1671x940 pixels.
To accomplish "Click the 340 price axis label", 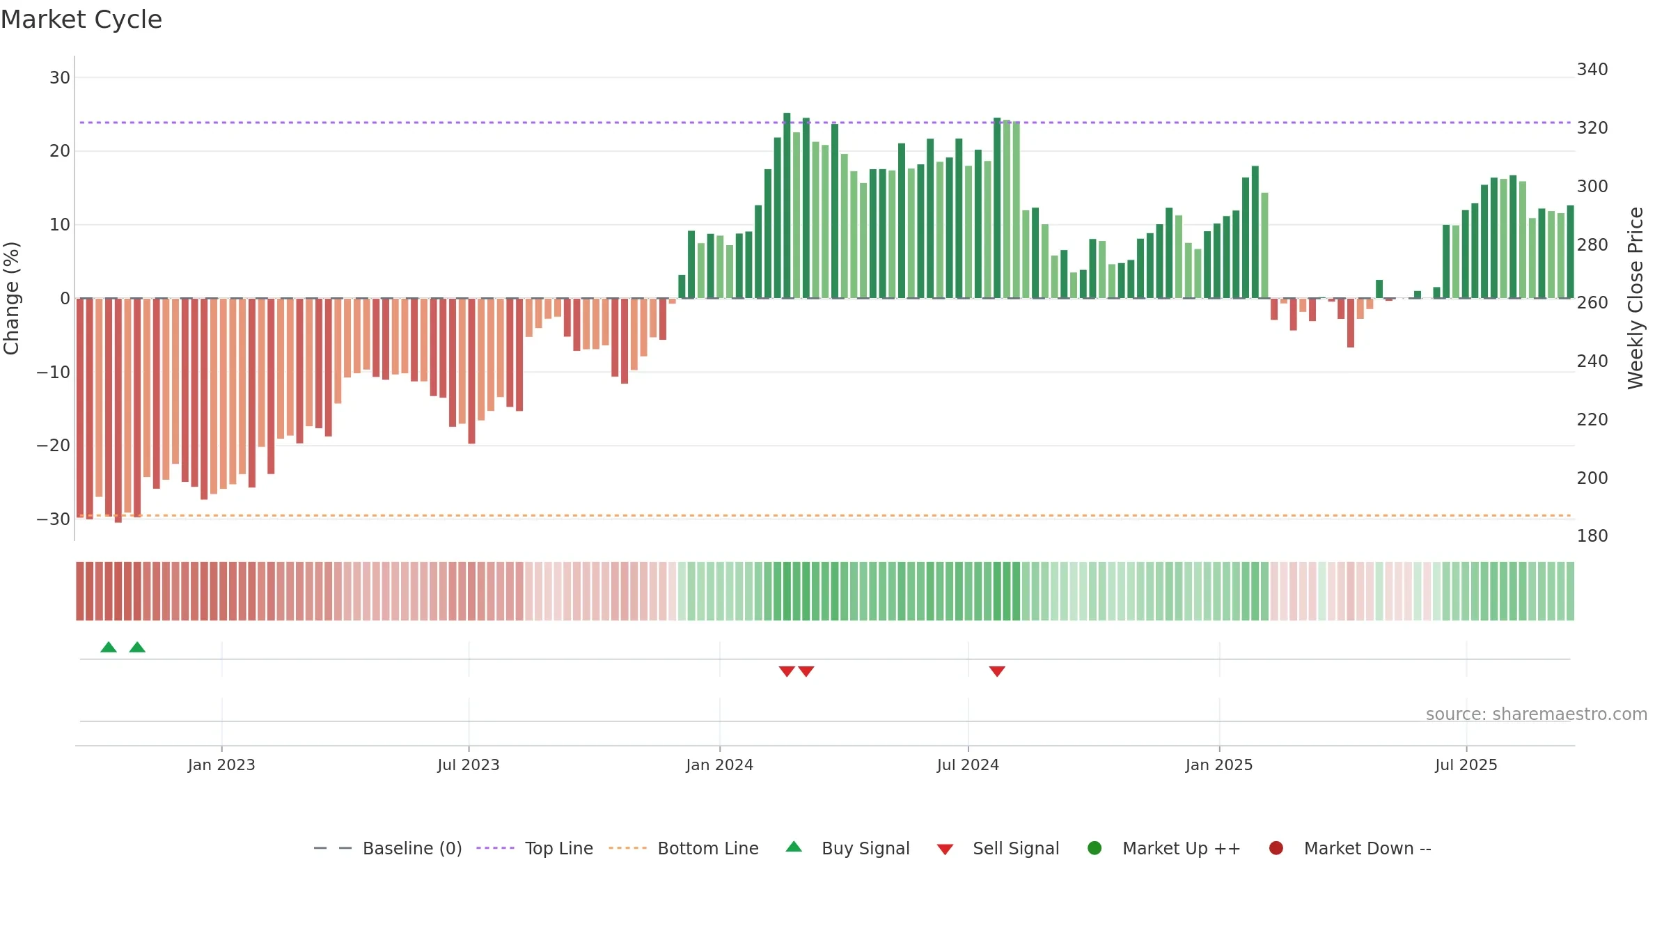I will click(x=1592, y=70).
